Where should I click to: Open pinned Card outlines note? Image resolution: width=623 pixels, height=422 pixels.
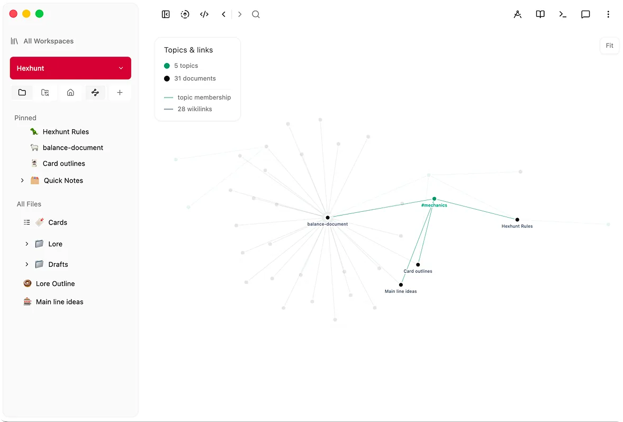(64, 163)
